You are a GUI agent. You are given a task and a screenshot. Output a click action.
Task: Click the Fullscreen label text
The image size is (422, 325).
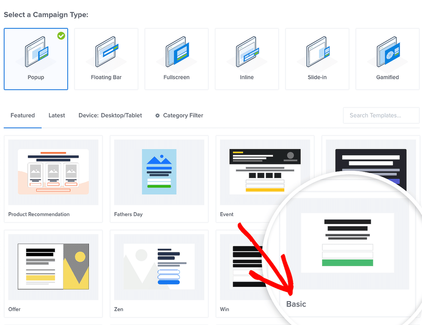tap(176, 77)
